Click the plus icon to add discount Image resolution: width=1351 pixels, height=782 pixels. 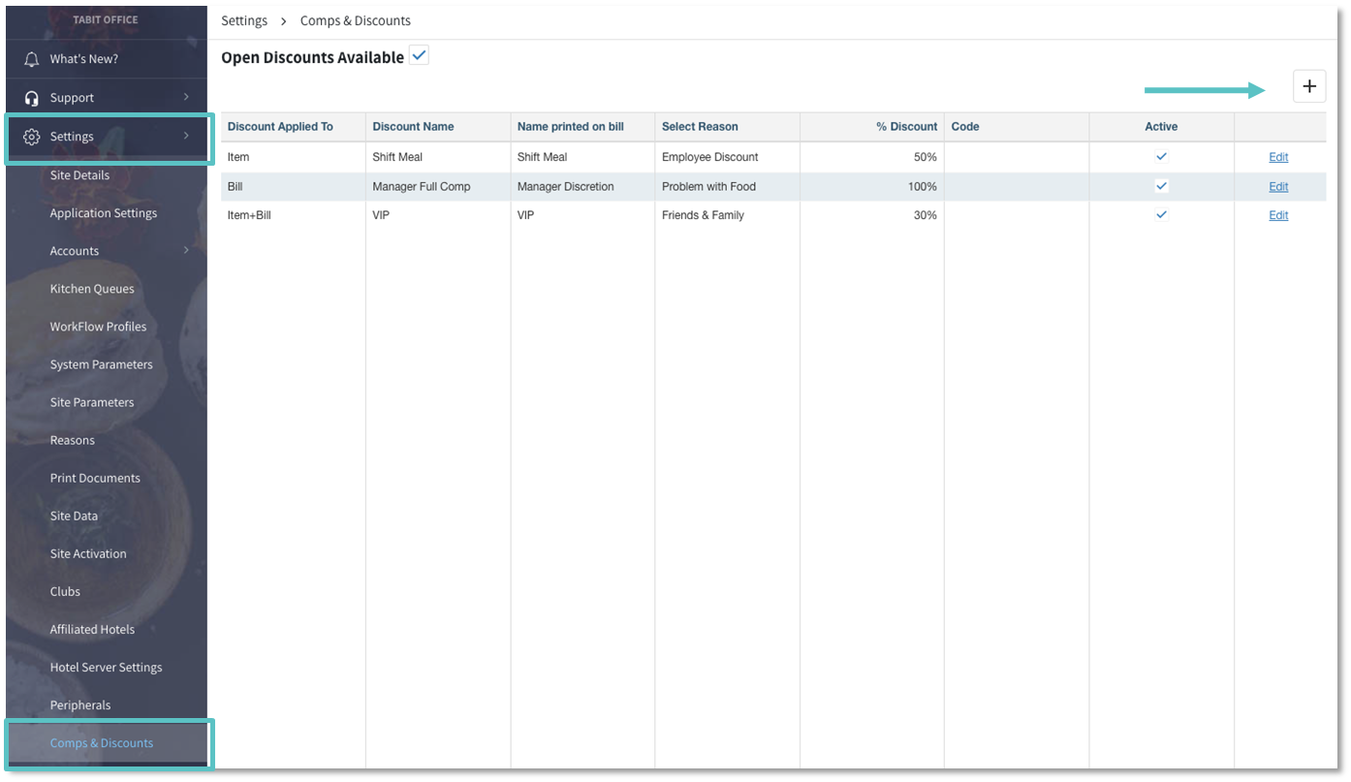tap(1308, 86)
